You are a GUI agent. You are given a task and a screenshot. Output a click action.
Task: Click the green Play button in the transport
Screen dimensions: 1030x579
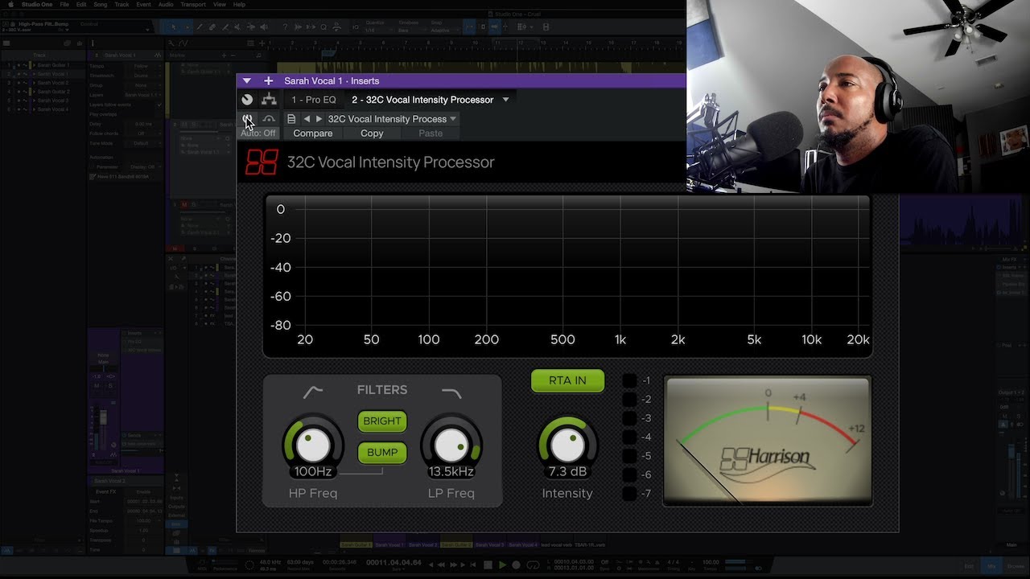pos(502,565)
